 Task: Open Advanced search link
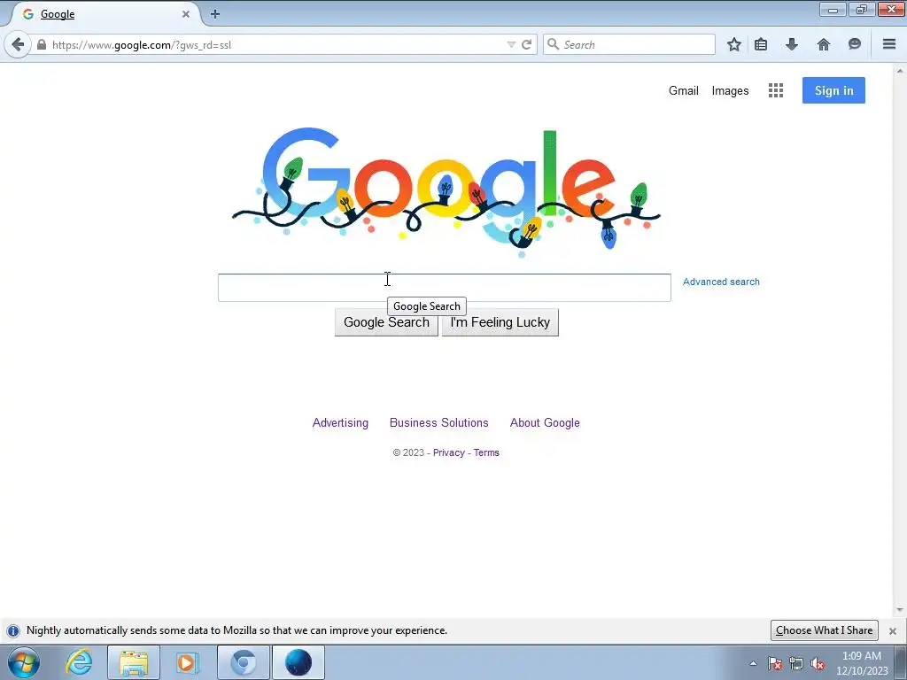tap(721, 282)
